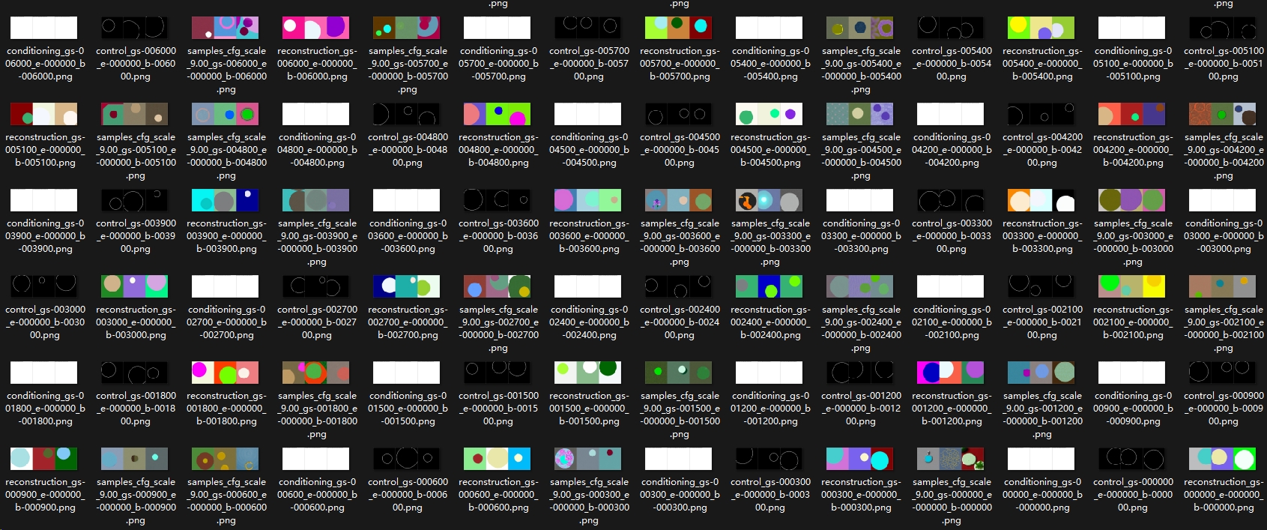
Task: Select the reconstruction_gs-000900_e-000000_b-000900.png thumbnail
Action: coord(44,459)
